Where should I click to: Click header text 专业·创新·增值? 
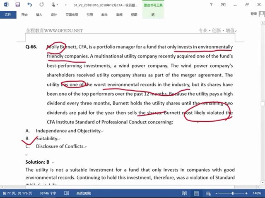click(217, 31)
